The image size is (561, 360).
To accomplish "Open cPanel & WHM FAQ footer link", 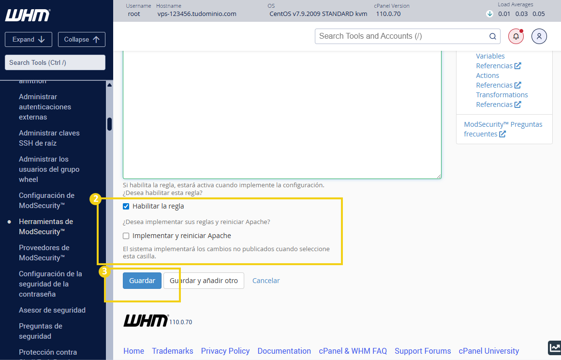I will click(x=353, y=351).
